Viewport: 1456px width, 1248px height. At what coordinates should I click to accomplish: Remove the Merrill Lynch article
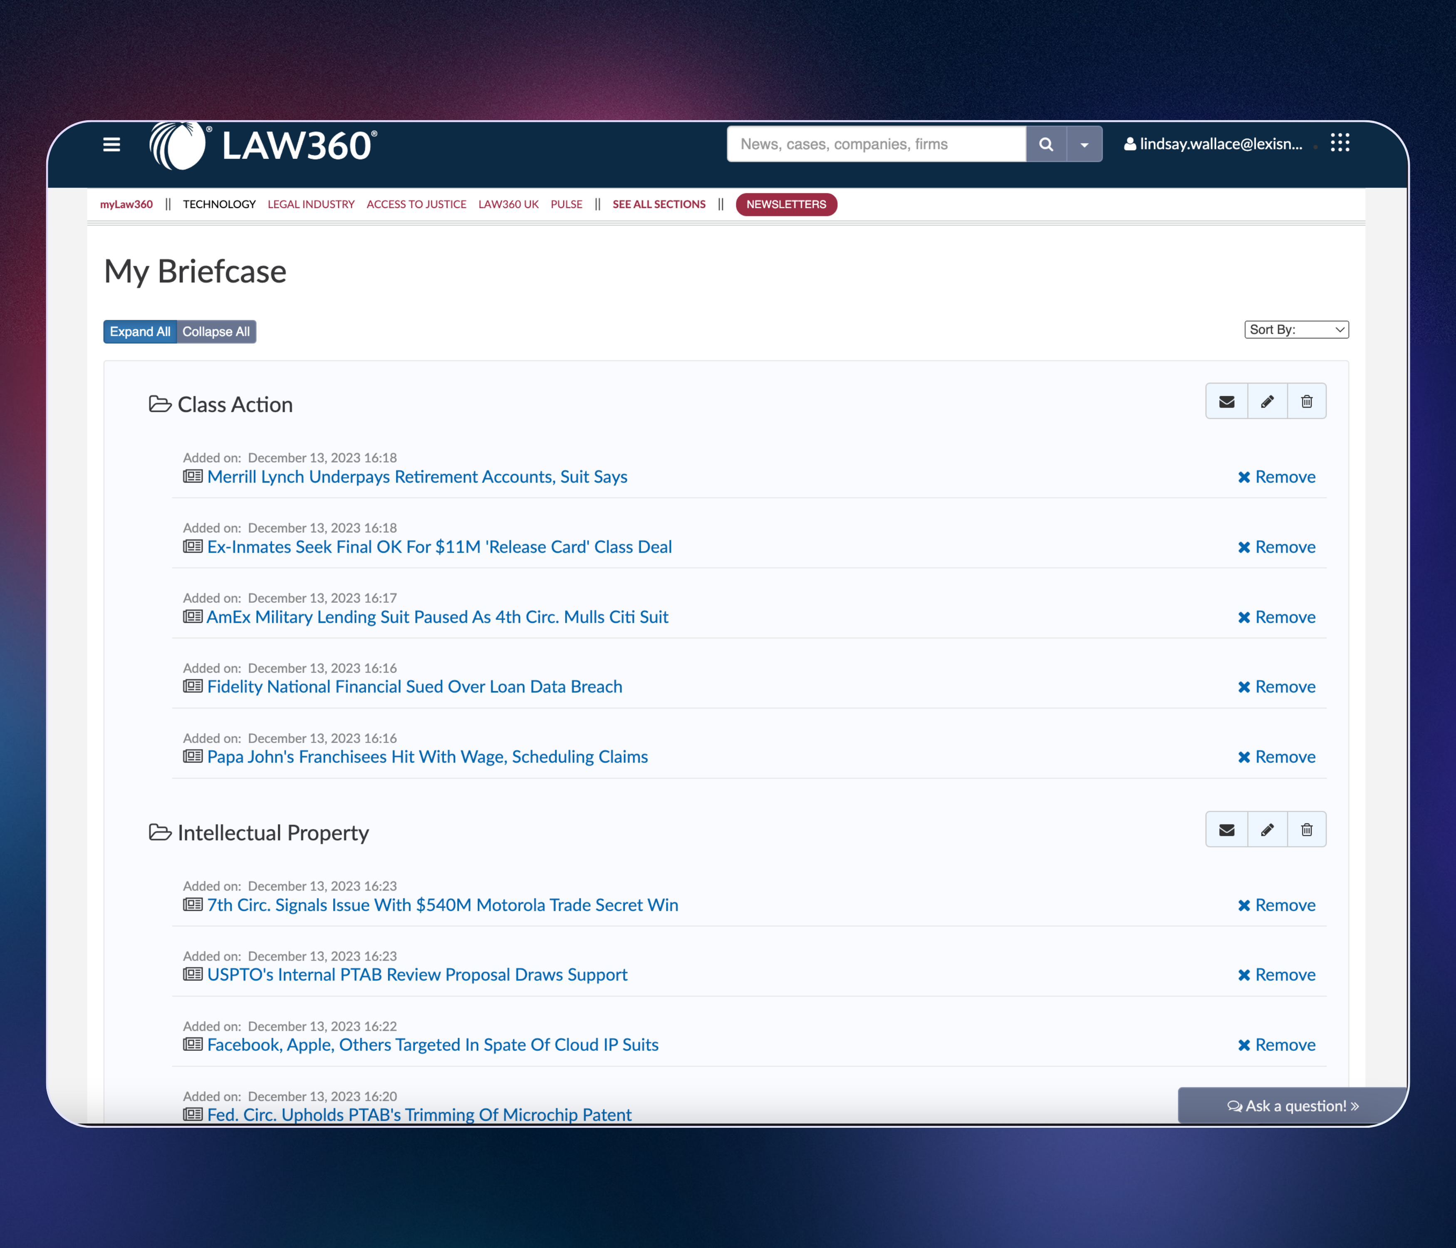1276,477
